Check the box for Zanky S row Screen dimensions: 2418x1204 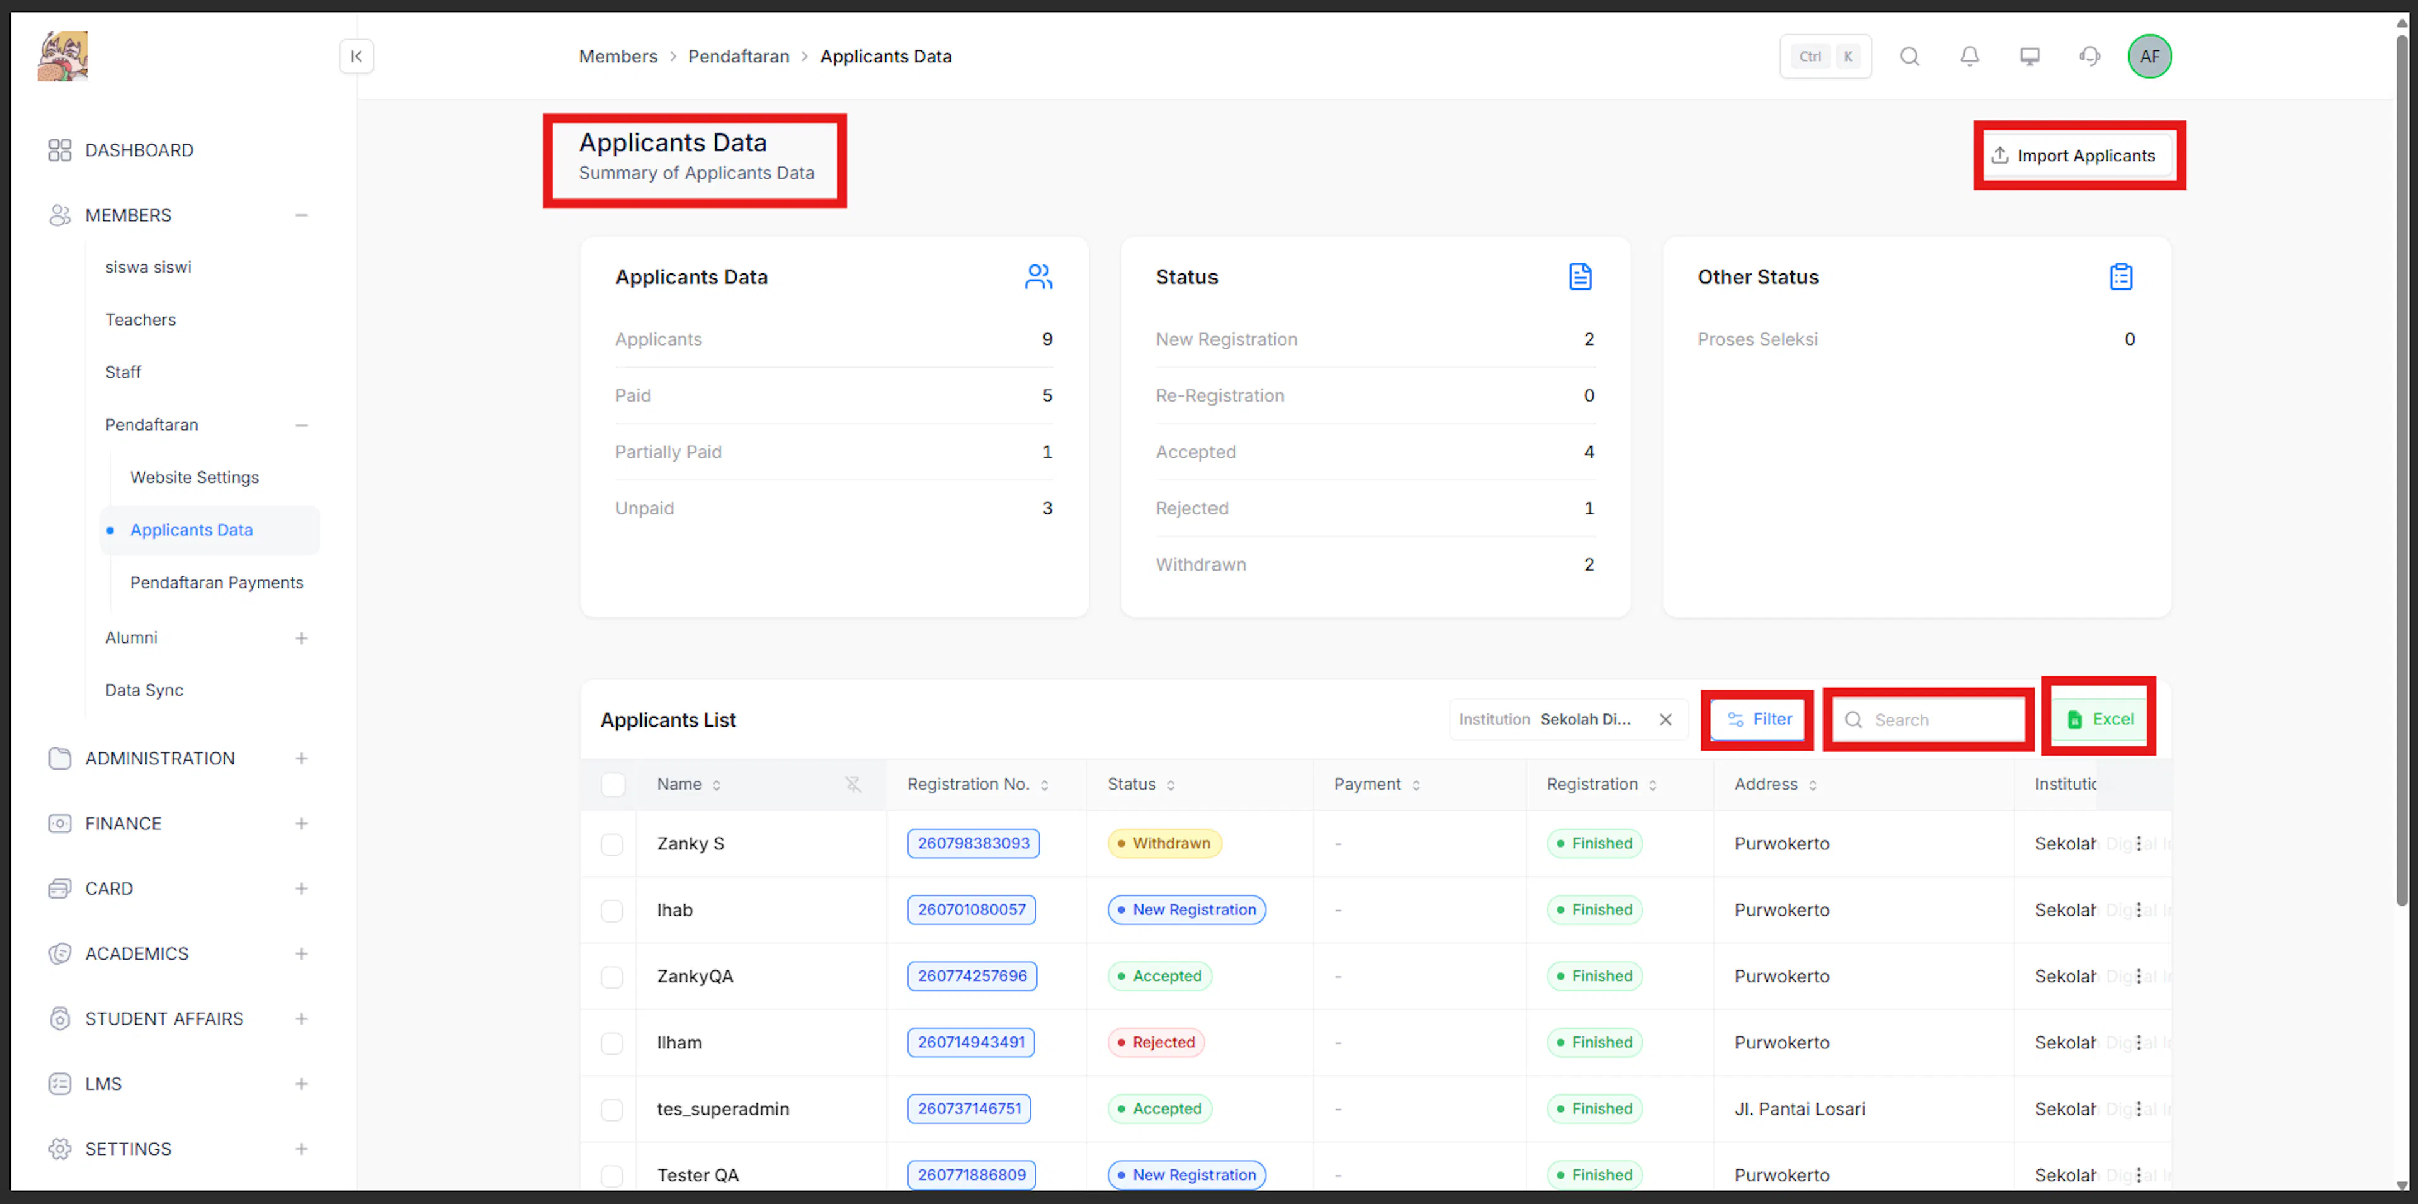click(612, 844)
